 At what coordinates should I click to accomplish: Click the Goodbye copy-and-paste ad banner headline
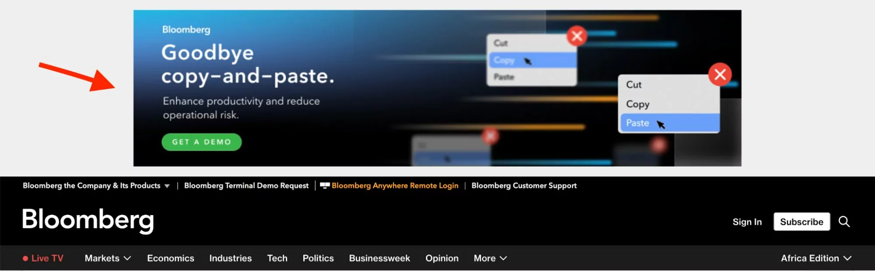[x=248, y=64]
